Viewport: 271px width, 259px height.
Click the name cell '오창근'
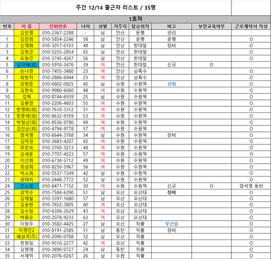click(x=27, y=58)
